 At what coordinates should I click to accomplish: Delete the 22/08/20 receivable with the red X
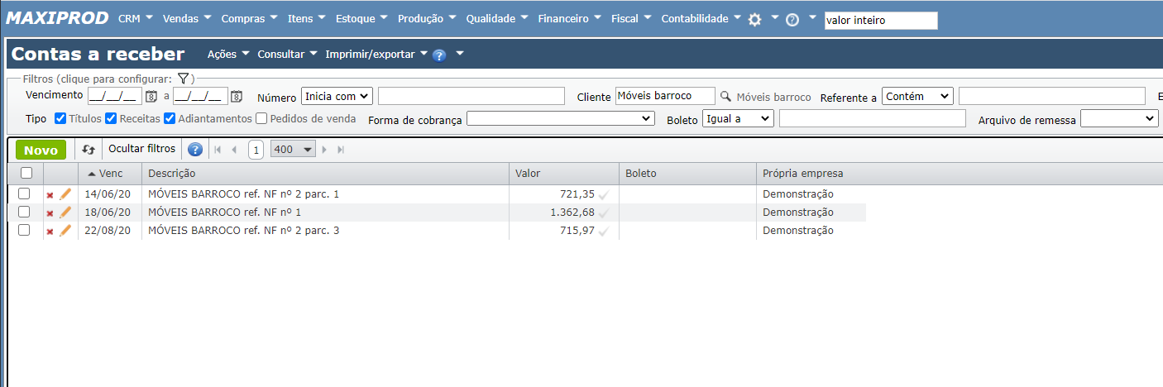(50, 232)
